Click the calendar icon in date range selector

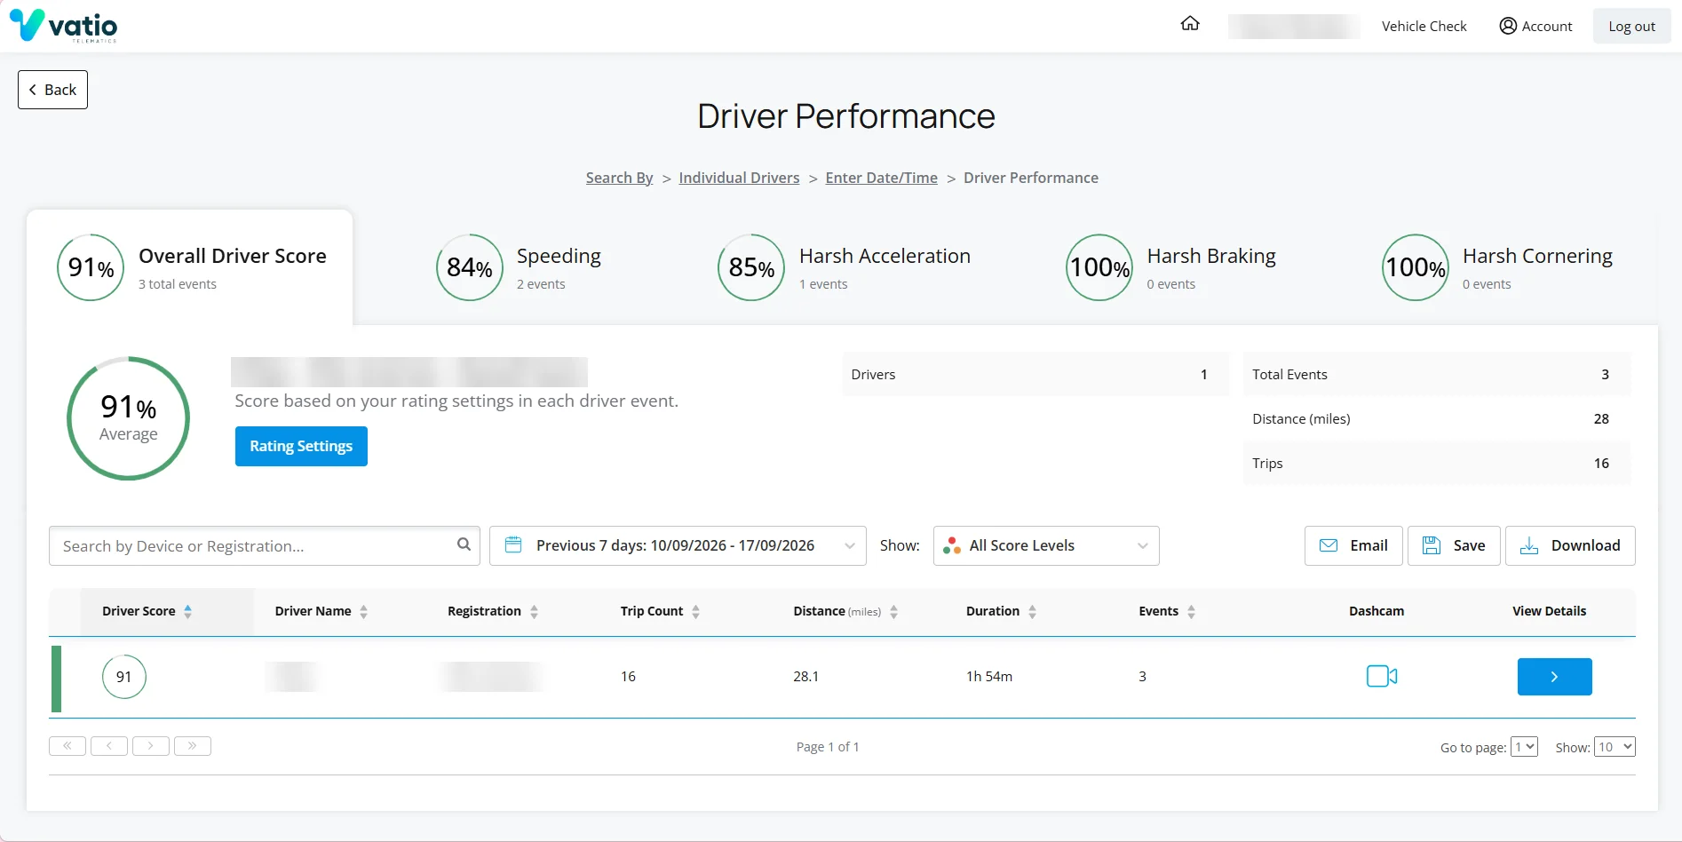(x=513, y=544)
